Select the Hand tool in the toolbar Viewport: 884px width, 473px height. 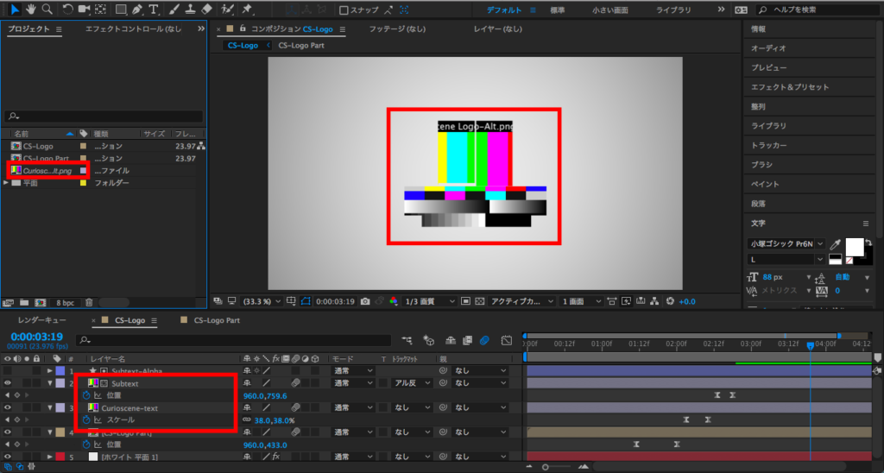(x=32, y=9)
